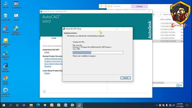Click the refresh button in File Explorer
192x108 pixels.
154,14
